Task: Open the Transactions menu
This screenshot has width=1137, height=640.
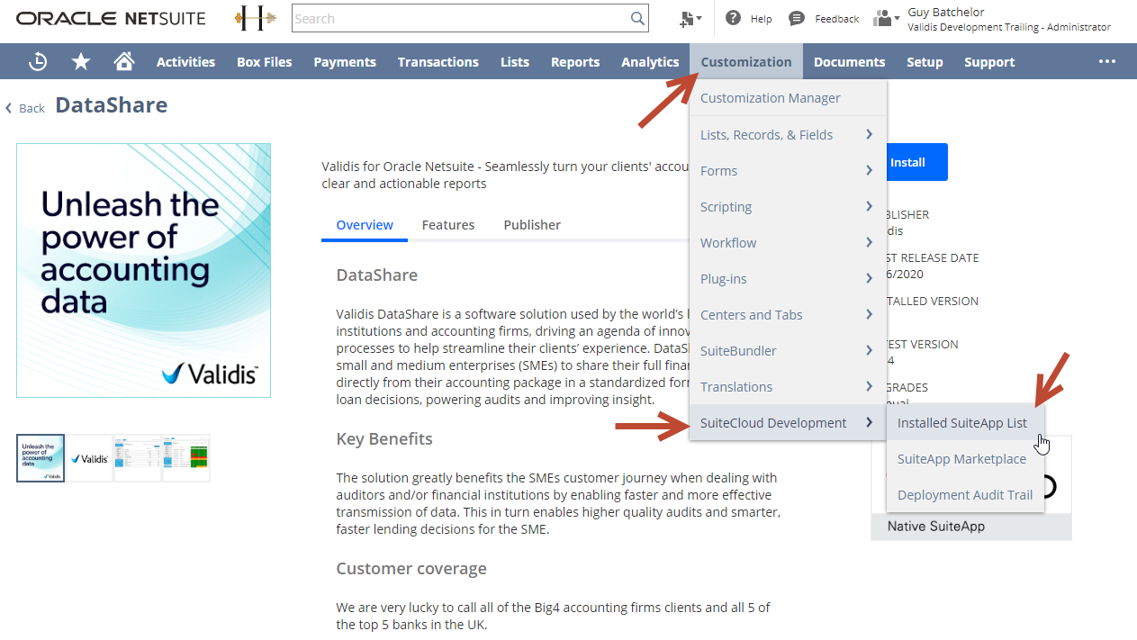Action: tap(438, 61)
